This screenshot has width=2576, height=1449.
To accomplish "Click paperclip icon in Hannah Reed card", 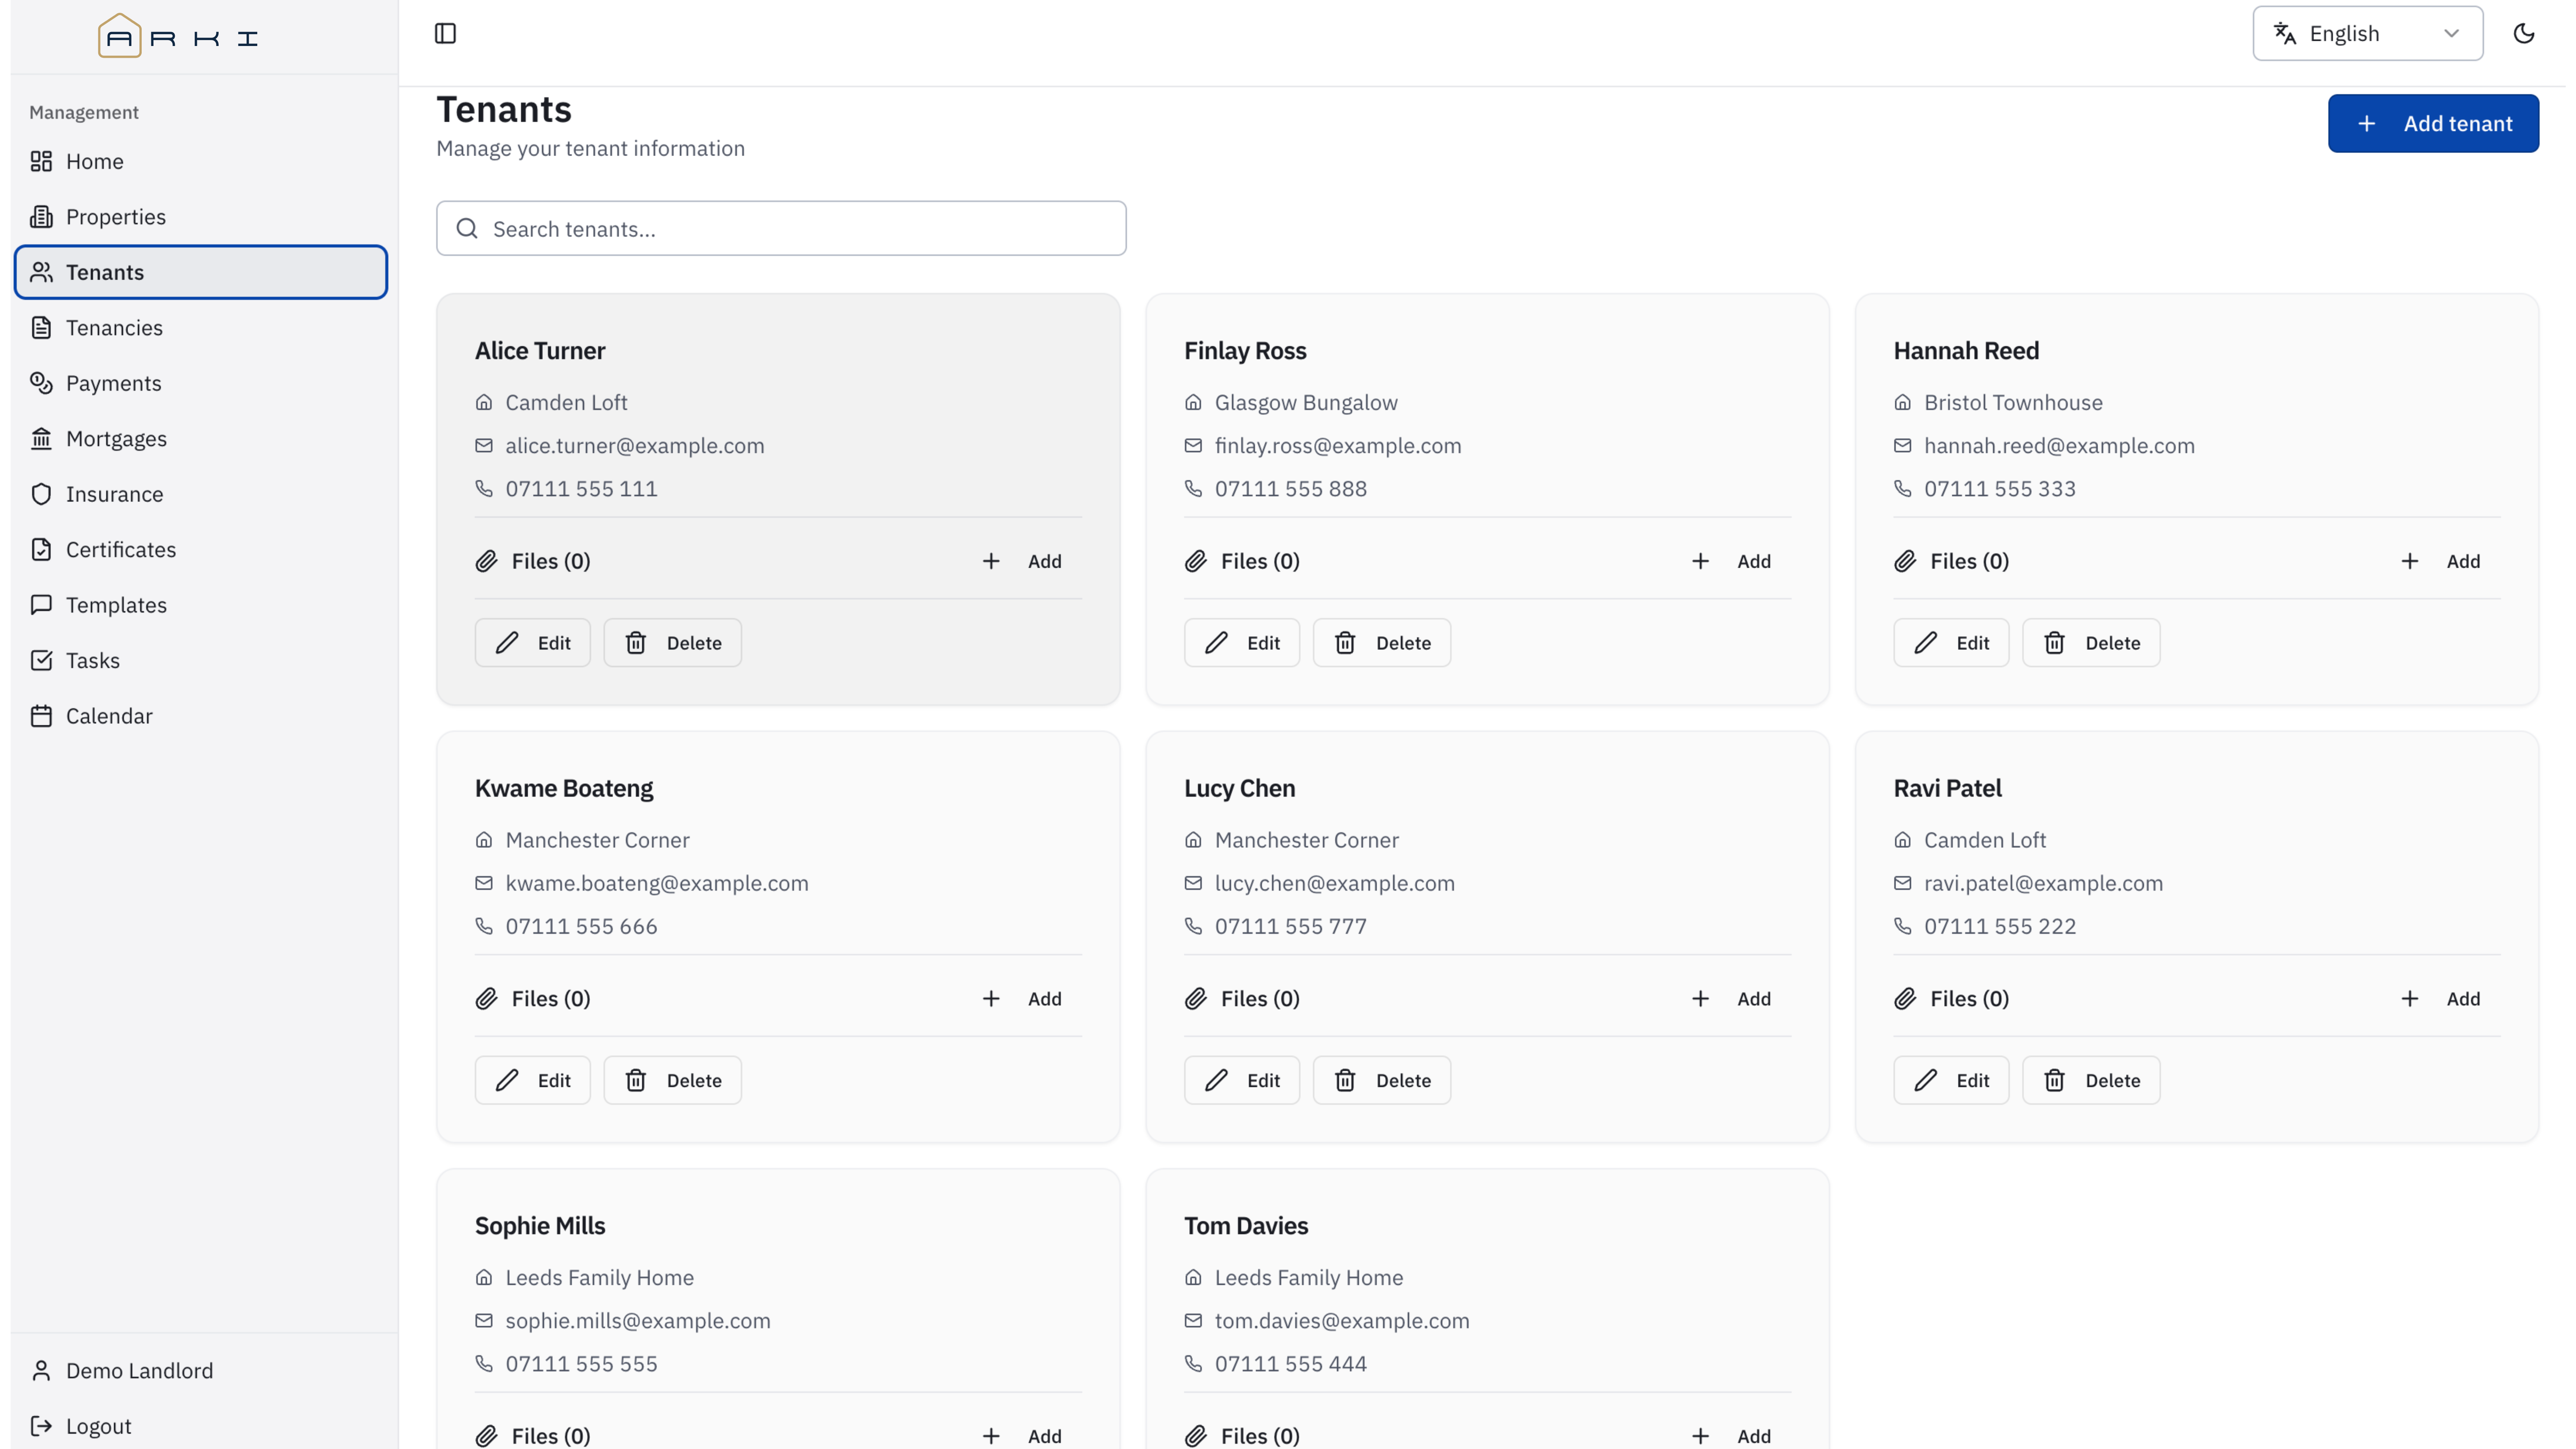I will click(x=1905, y=561).
